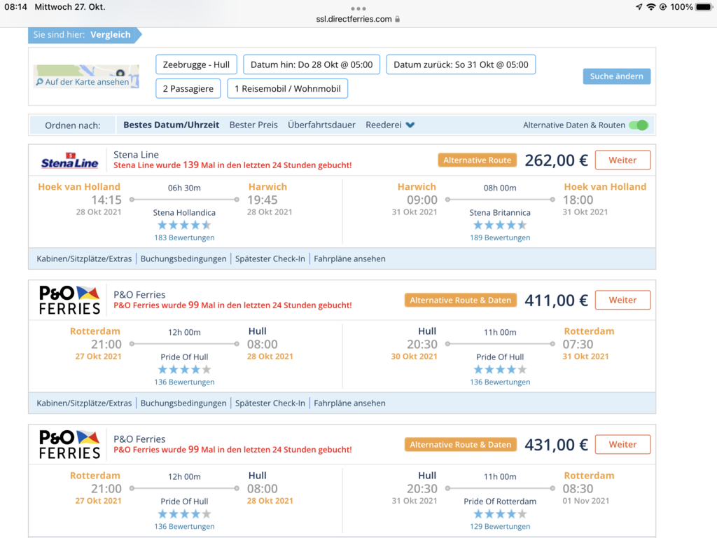Sort by Bester Preis

click(253, 125)
